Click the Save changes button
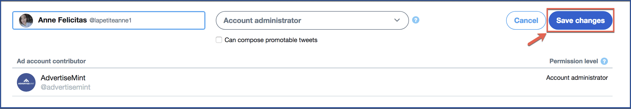This screenshot has height=109, width=631. 580,20
